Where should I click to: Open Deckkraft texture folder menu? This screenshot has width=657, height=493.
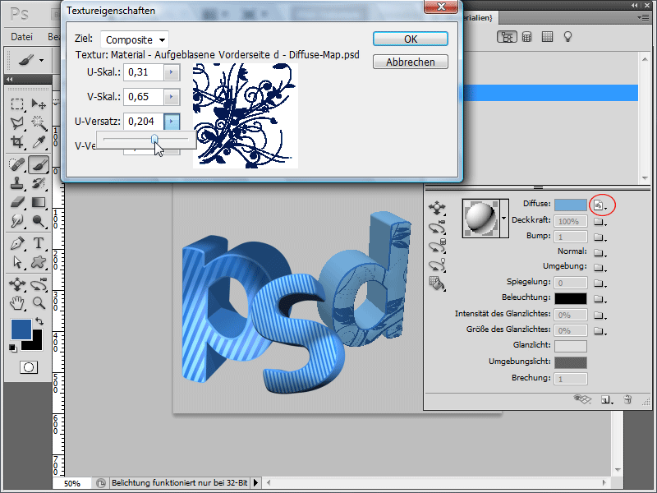point(600,222)
